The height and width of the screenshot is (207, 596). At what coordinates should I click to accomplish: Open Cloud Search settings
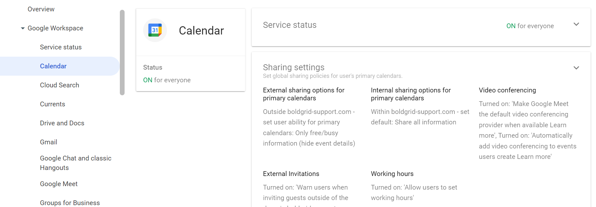pyautogui.click(x=59, y=85)
